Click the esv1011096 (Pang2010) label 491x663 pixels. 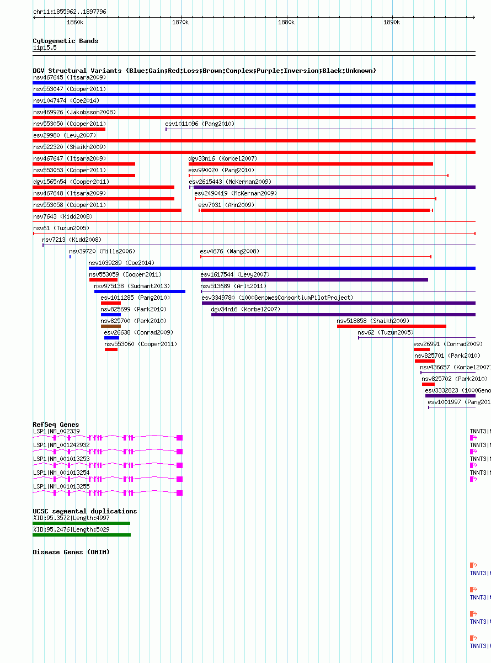tap(200, 124)
